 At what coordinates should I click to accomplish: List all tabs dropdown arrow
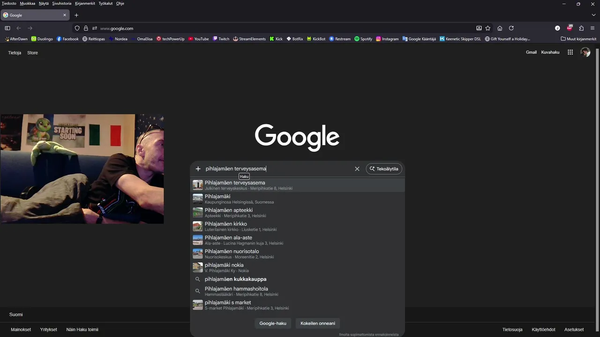coord(593,15)
